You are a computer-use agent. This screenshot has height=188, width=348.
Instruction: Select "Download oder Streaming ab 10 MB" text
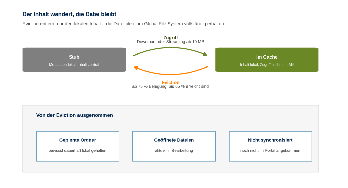click(170, 42)
